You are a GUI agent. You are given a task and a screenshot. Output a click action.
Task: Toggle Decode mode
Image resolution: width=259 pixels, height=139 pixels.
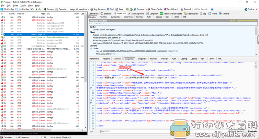61,9
